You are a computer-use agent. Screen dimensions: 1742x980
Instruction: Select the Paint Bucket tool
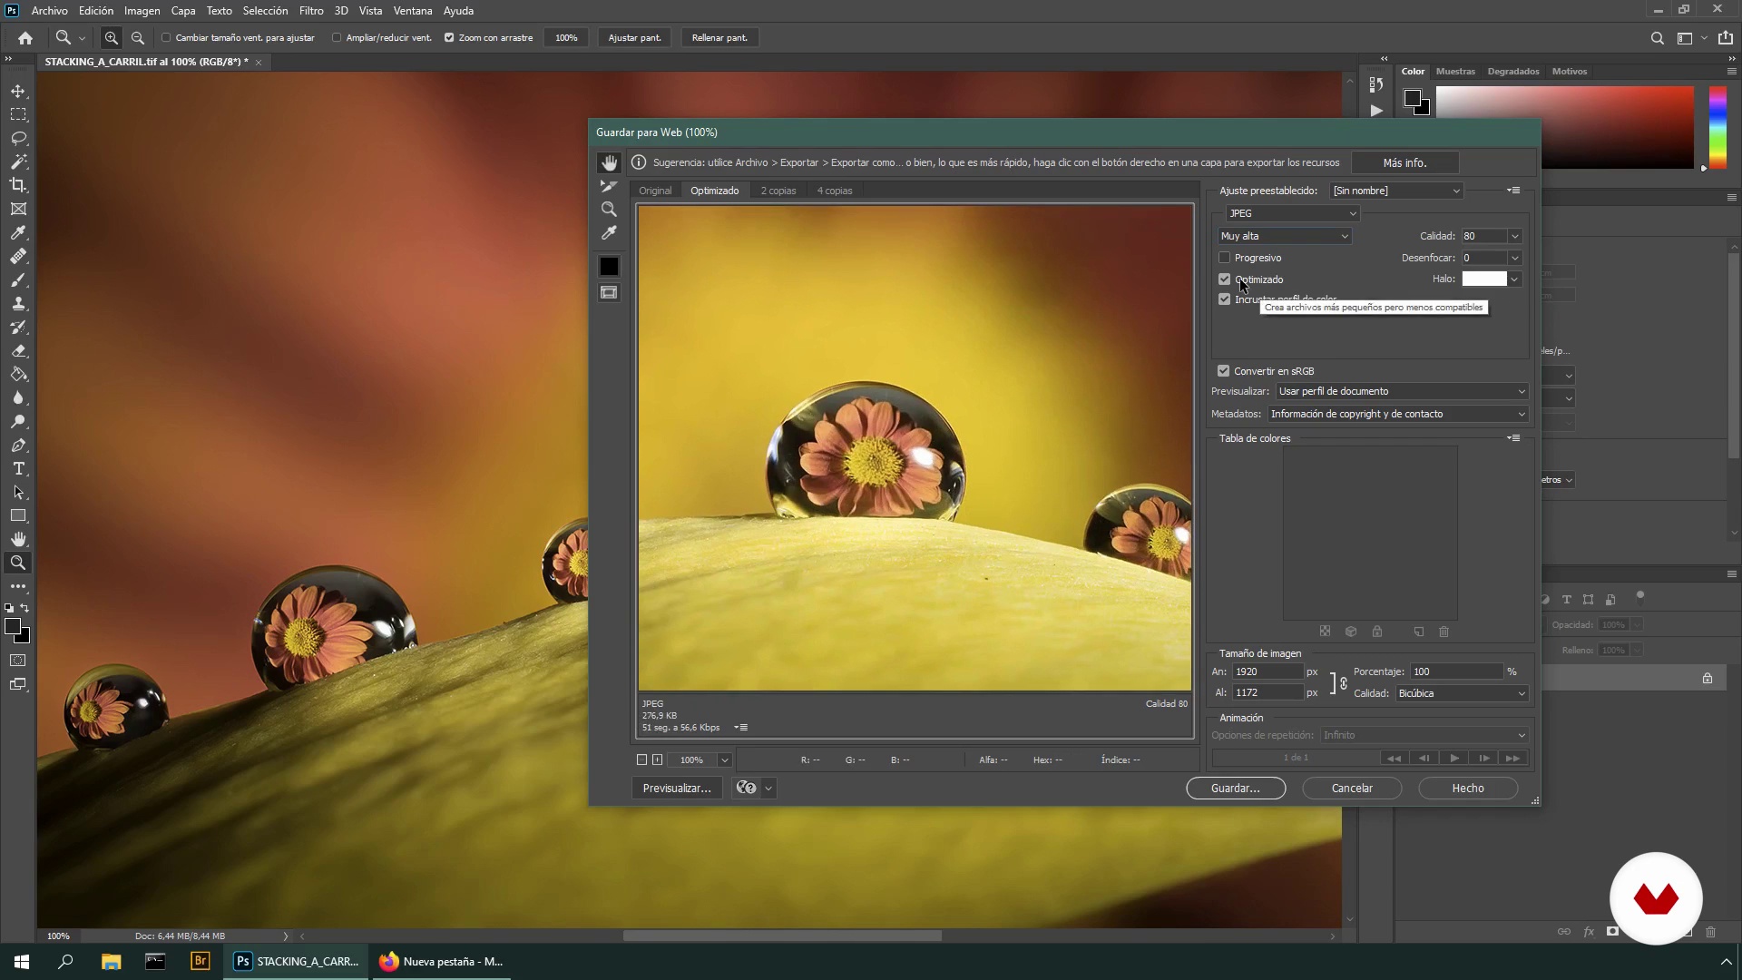[x=18, y=375]
